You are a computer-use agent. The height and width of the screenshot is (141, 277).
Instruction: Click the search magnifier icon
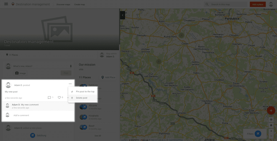point(207,4)
